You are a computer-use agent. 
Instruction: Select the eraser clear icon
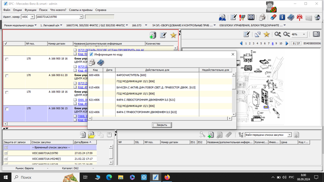(273, 17)
